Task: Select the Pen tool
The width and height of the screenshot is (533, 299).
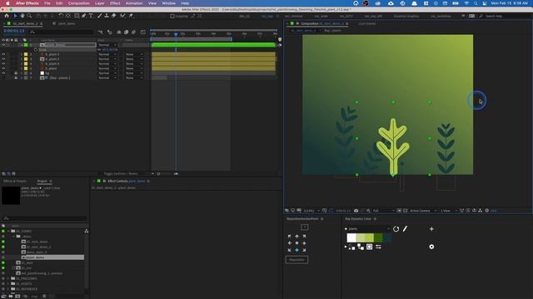Action: [83, 16]
